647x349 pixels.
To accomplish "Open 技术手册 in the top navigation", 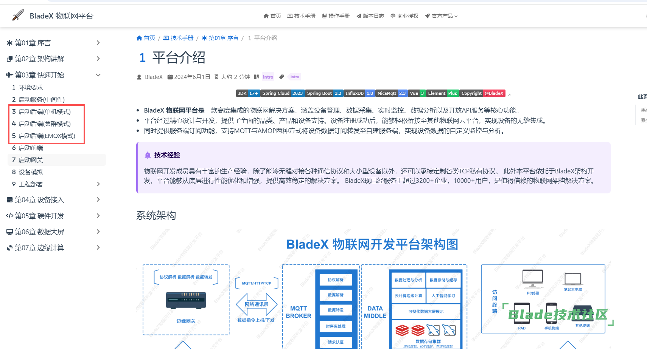I will tap(302, 16).
